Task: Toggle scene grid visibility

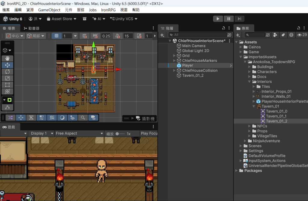Action: pyautogui.click(x=57, y=36)
